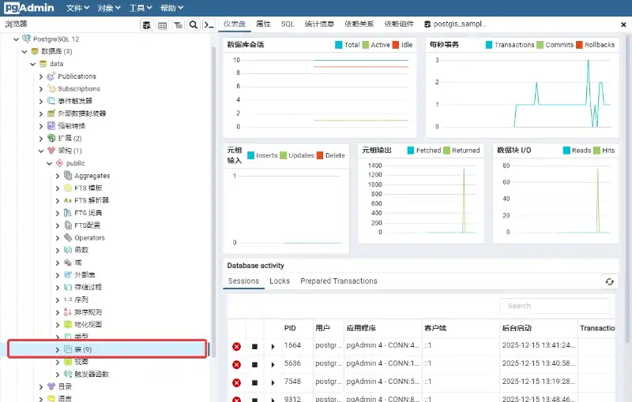The width and height of the screenshot is (632, 402).
Task: Open the Prepared Transactions tab
Action: (339, 281)
